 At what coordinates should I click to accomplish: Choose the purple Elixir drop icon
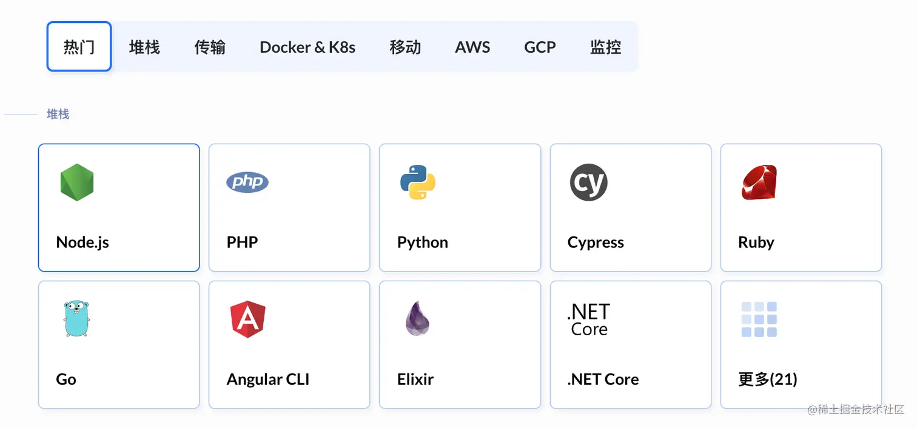418,318
